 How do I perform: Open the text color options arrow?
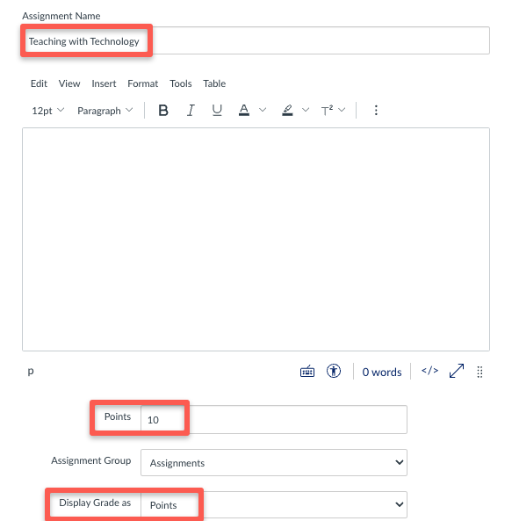click(x=263, y=110)
